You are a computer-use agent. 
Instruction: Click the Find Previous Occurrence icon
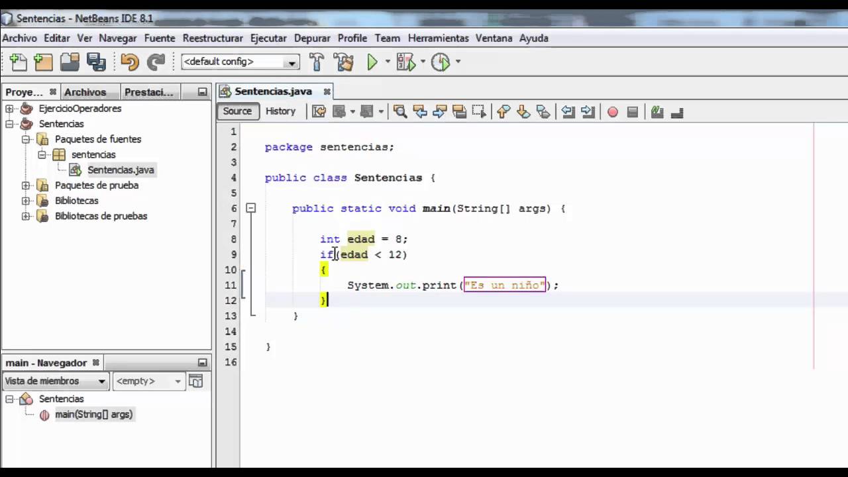pyautogui.click(x=420, y=112)
